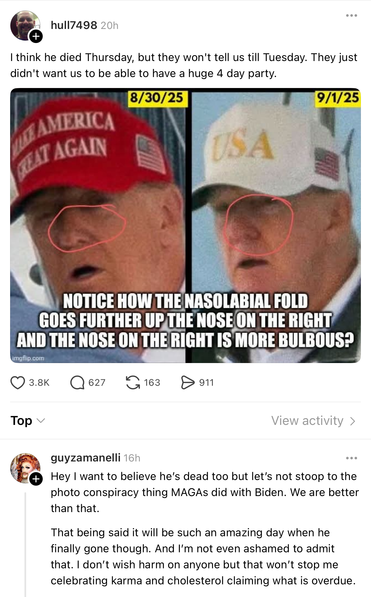Follow hull7498 via plus badge

point(36,36)
